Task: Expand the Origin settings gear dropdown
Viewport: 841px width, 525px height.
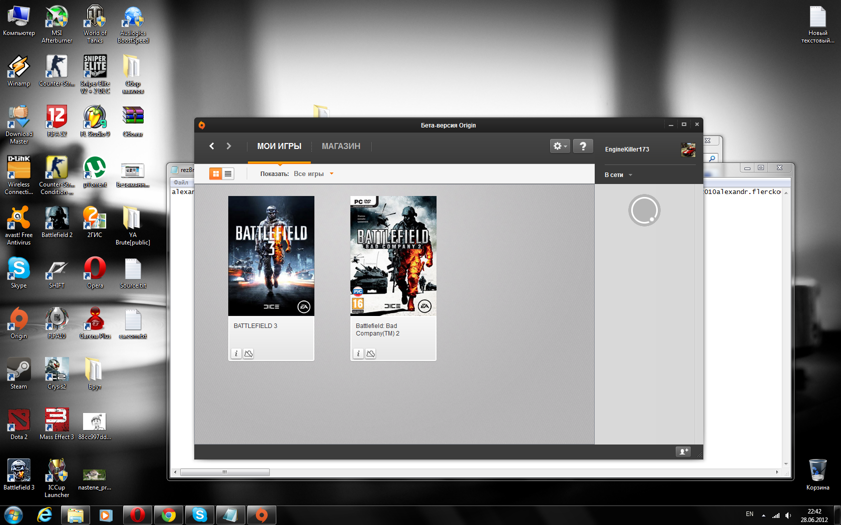Action: (560, 146)
